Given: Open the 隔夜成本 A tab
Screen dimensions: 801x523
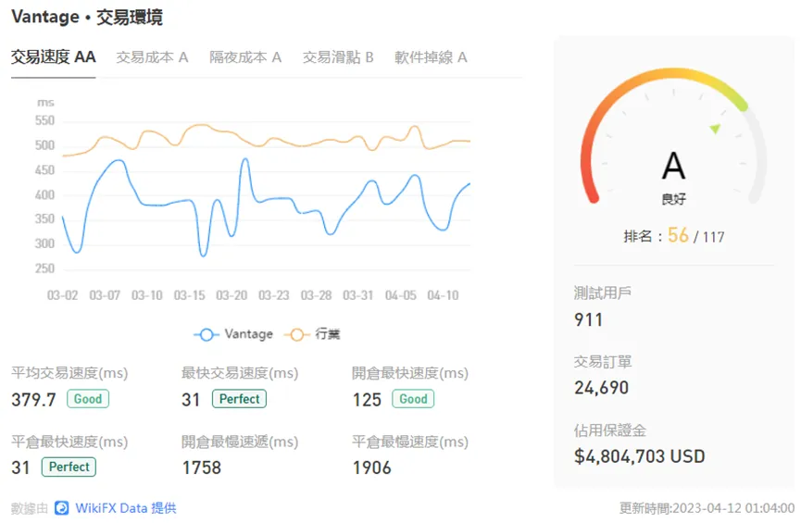Looking at the screenshot, I should tap(245, 57).
